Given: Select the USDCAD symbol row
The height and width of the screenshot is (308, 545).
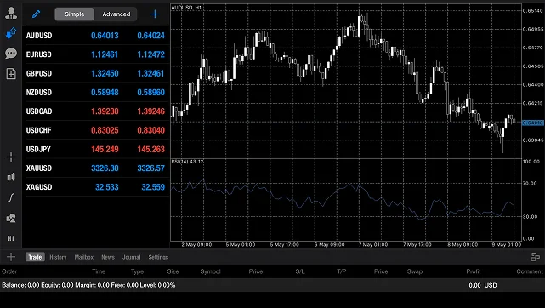Looking at the screenshot, I should click(x=96, y=111).
